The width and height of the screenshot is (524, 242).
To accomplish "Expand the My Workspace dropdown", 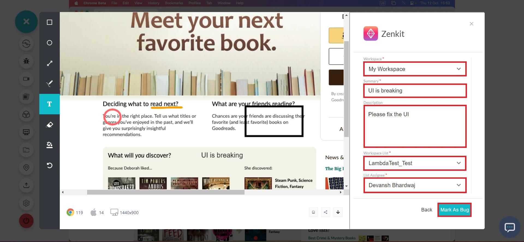I will click(x=415, y=69).
